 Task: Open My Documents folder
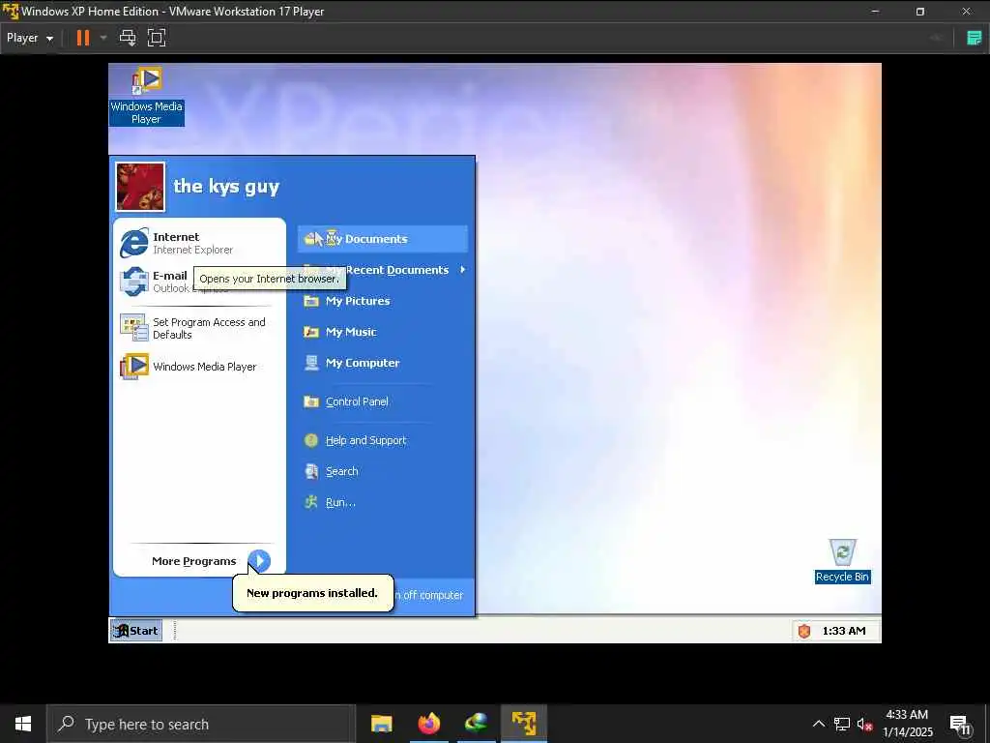382,239
